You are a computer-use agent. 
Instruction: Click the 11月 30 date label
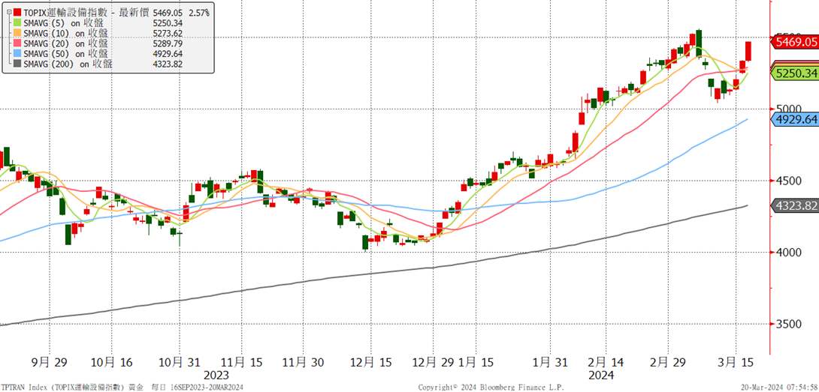pos(303,362)
